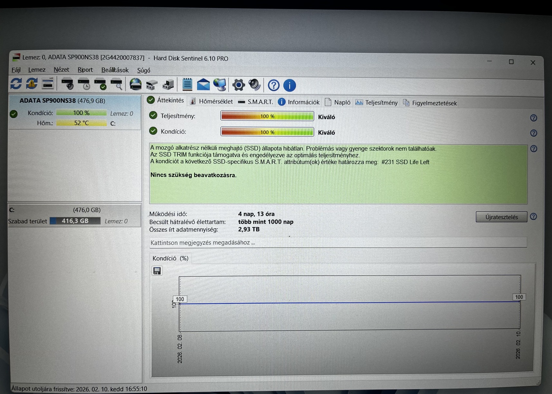Open the disk acoustic test icon with speaker
552x394 pixels.
point(67,84)
